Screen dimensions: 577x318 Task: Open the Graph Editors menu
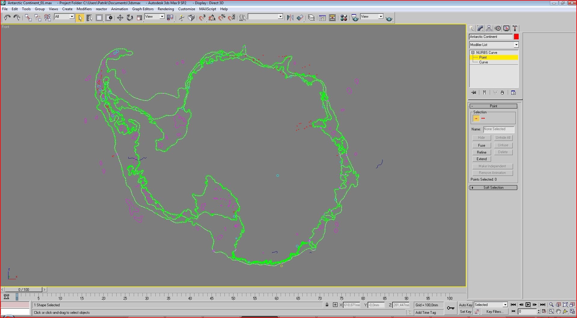[143, 9]
